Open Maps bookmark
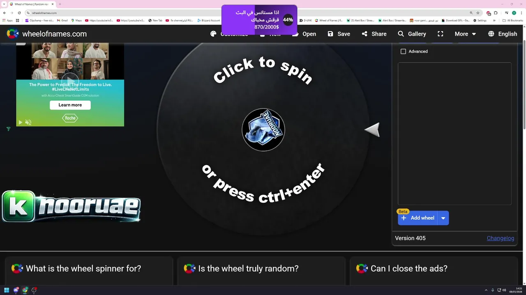The height and width of the screenshot is (295, 526). tap(76, 20)
